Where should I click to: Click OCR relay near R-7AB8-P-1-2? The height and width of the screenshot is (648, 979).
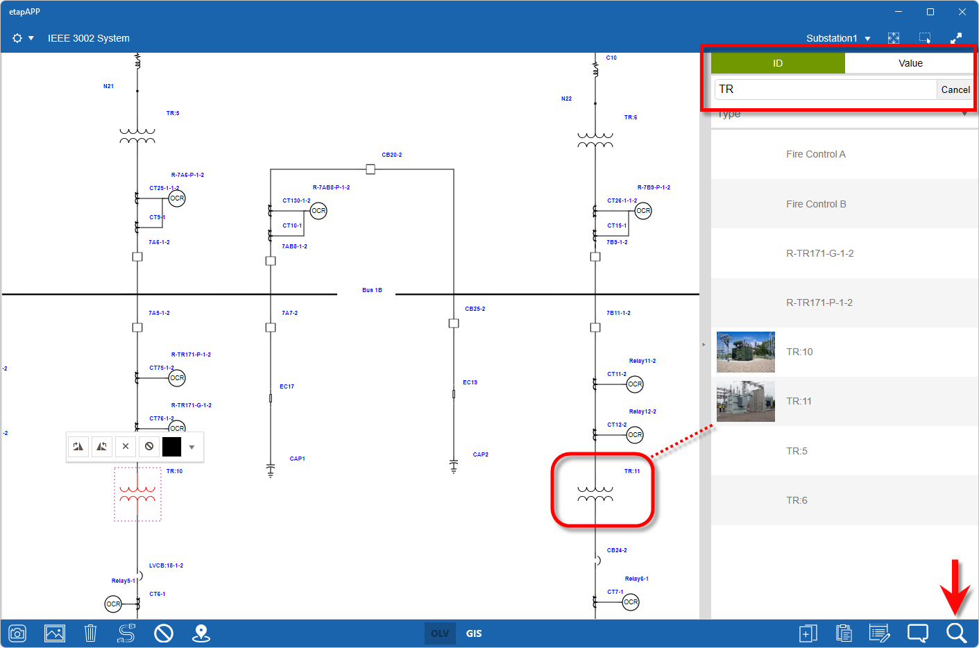point(318,211)
